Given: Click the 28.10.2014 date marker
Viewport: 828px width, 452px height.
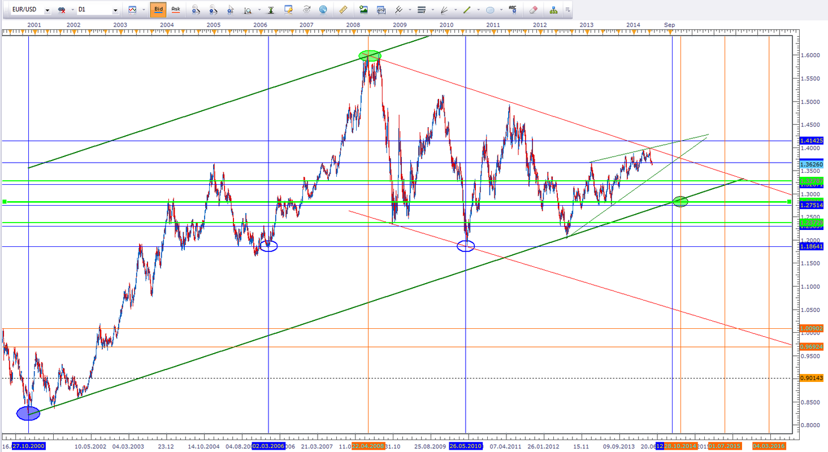Looking at the screenshot, I should click(680, 446).
